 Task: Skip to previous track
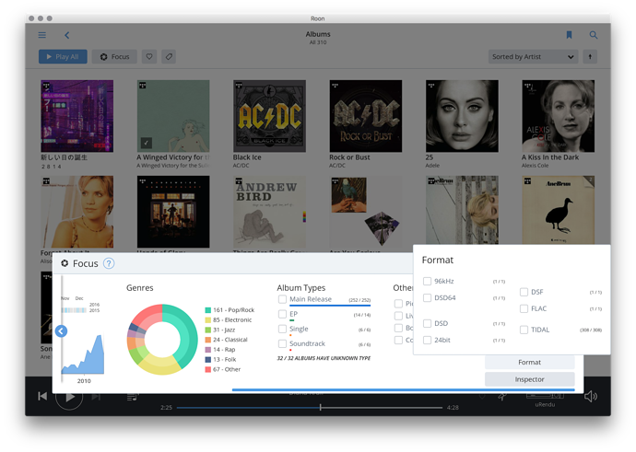(x=42, y=396)
